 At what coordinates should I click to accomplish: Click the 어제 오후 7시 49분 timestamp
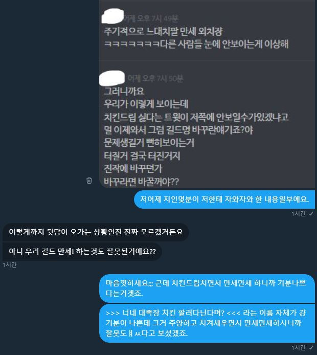[x=150, y=18]
